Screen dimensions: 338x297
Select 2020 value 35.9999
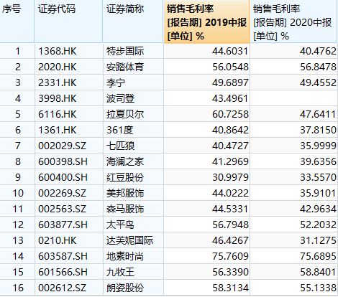point(318,146)
